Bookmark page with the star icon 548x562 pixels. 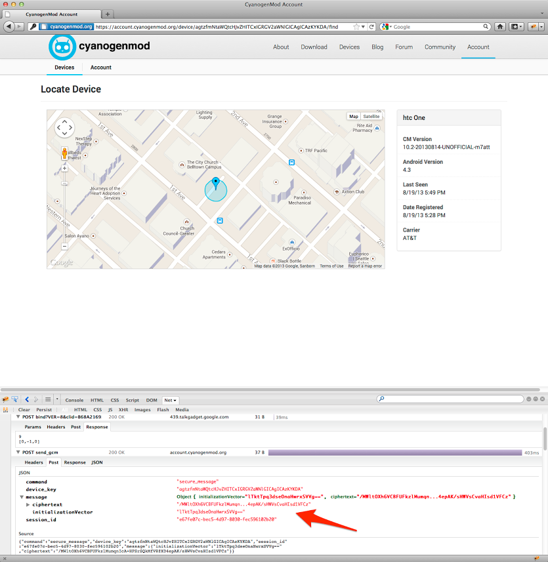click(356, 27)
